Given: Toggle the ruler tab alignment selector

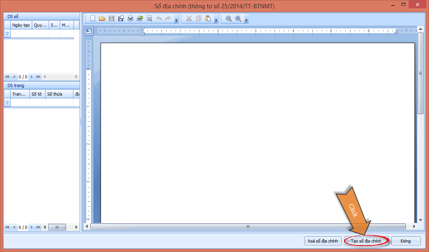Looking at the screenshot, I should (x=88, y=31).
